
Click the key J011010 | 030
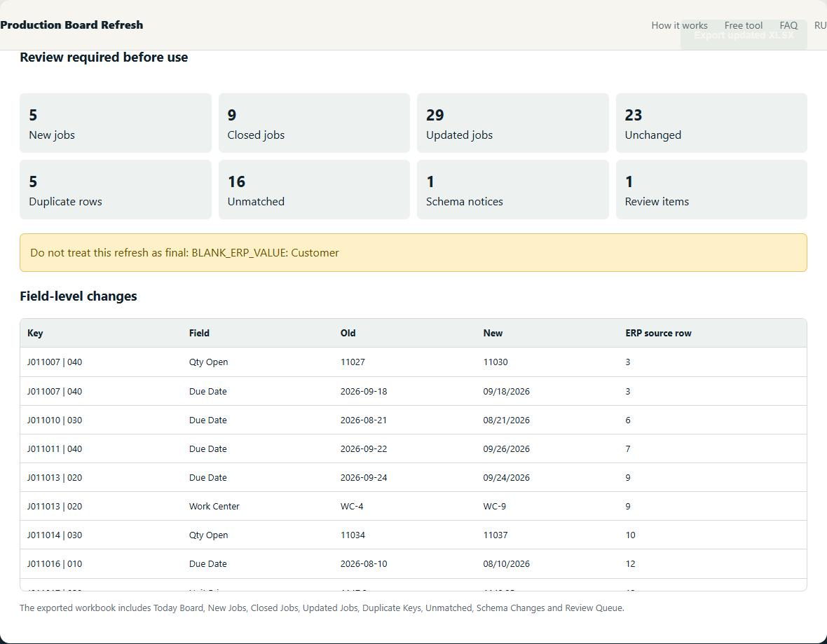[x=55, y=420]
